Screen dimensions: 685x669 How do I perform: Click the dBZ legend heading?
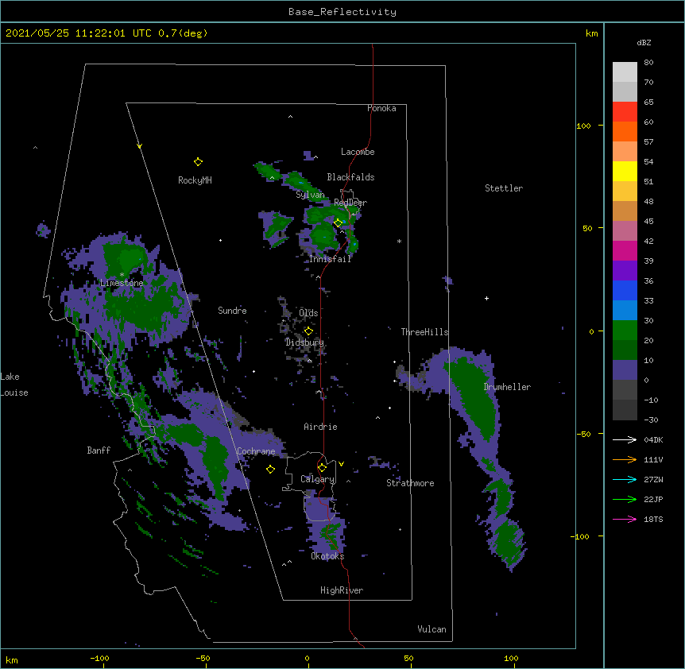644,42
